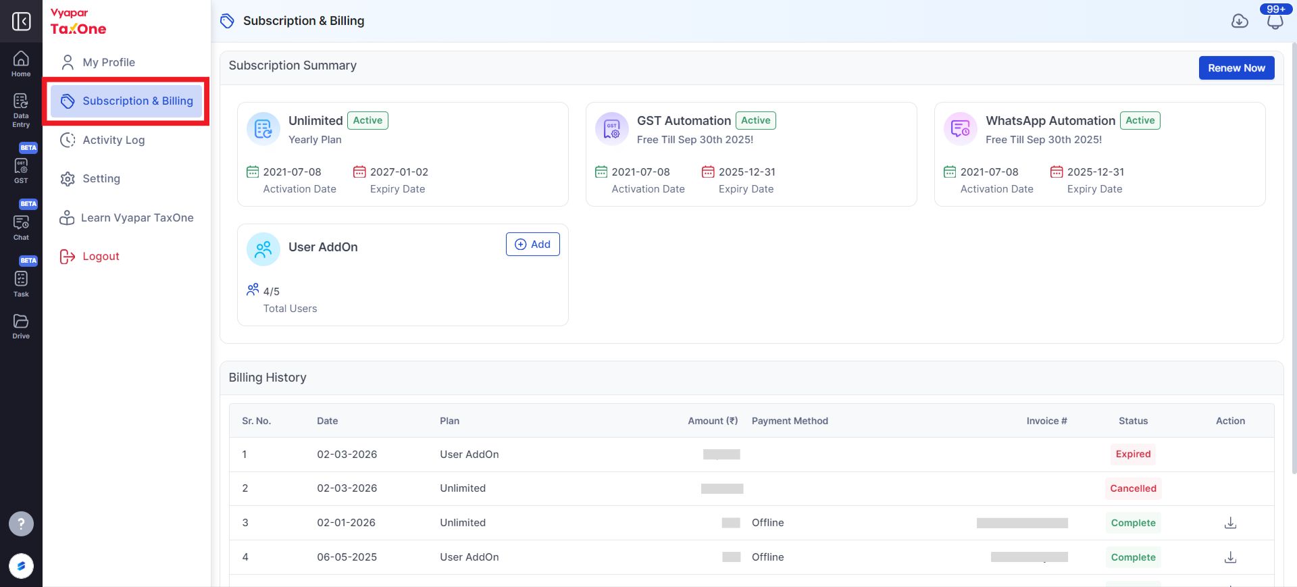The height and width of the screenshot is (587, 1297).
Task: Click Complete status for 02-01-2026 row
Action: 1133,523
